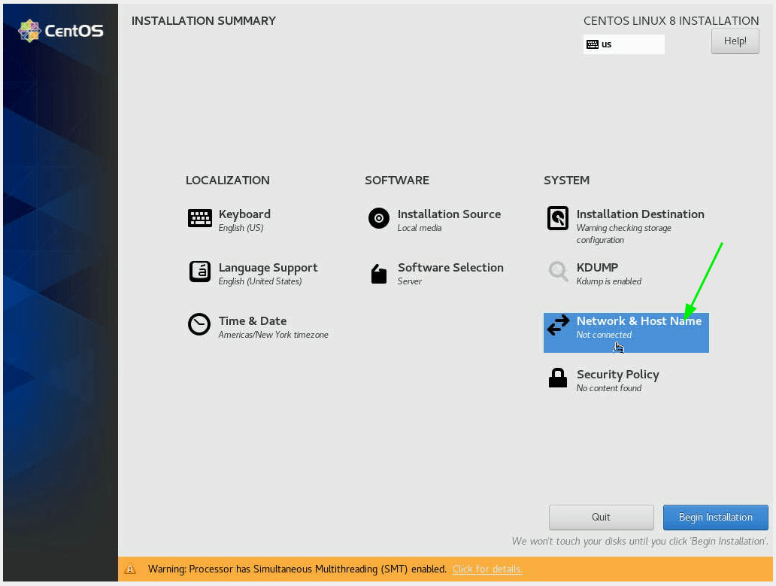
Task: Open the Keyboard layout icon
Action: coord(200,217)
